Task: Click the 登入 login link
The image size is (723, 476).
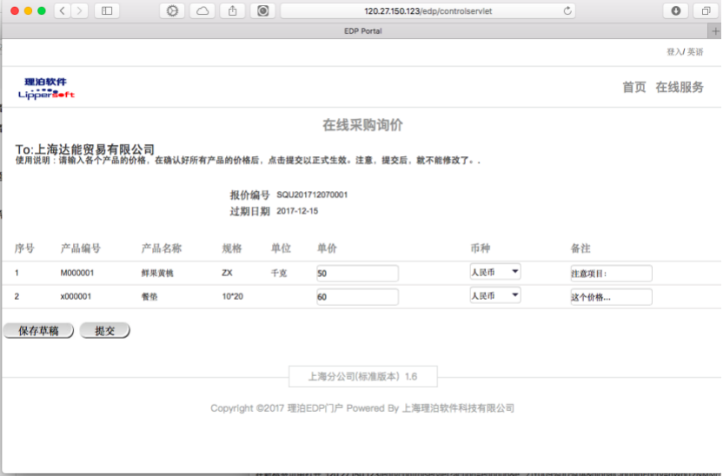Action: [673, 52]
